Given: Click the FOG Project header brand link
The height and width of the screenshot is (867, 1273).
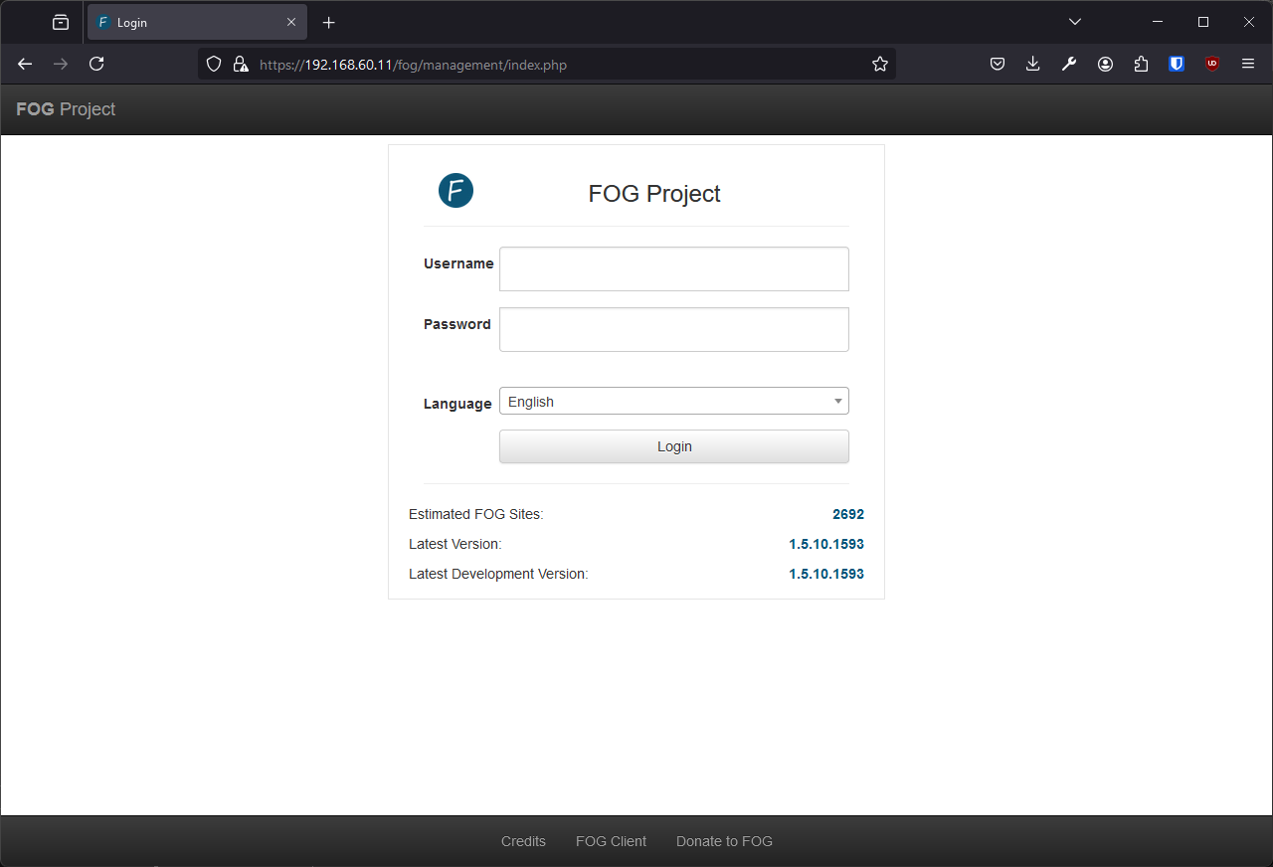Looking at the screenshot, I should [66, 109].
